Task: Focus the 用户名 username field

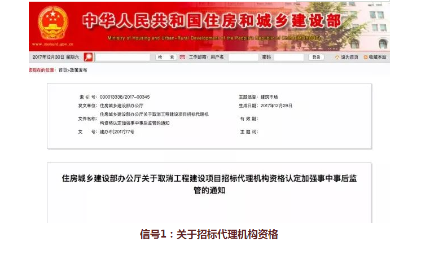Action: tap(243, 57)
